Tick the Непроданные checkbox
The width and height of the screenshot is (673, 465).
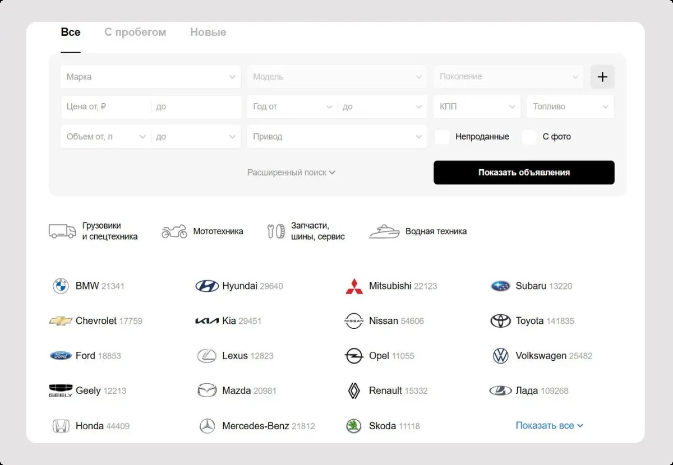pyautogui.click(x=442, y=137)
